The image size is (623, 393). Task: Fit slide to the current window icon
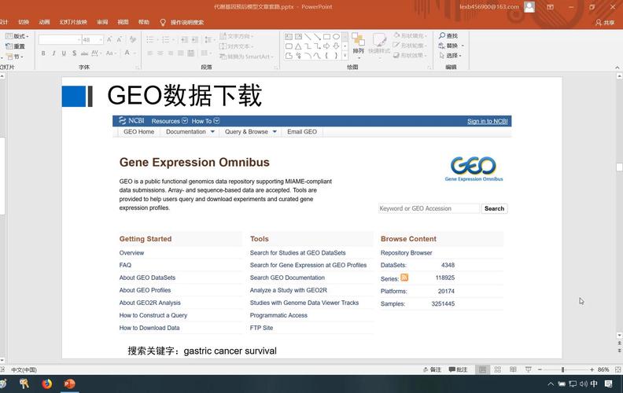pyautogui.click(x=618, y=369)
